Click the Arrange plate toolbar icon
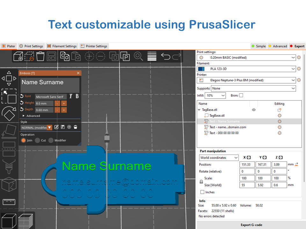The height and width of the screenshot is (229, 306). tap(51, 57)
